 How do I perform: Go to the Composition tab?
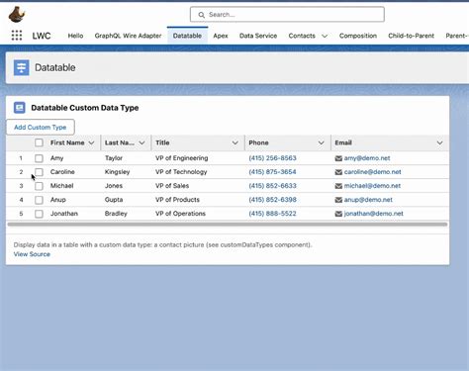[358, 36]
